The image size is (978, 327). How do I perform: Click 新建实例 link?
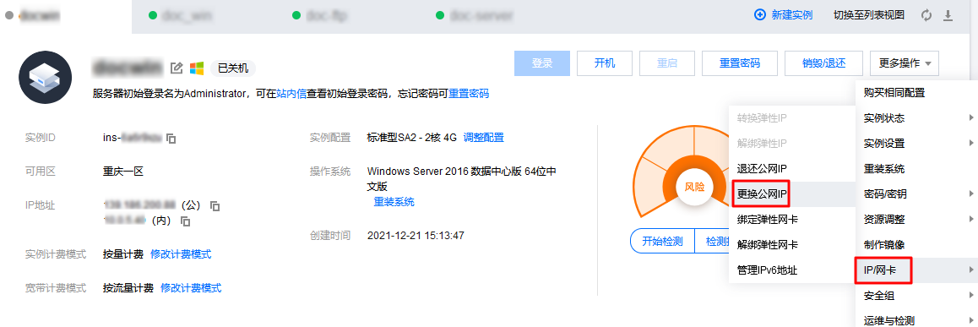pyautogui.click(x=792, y=15)
